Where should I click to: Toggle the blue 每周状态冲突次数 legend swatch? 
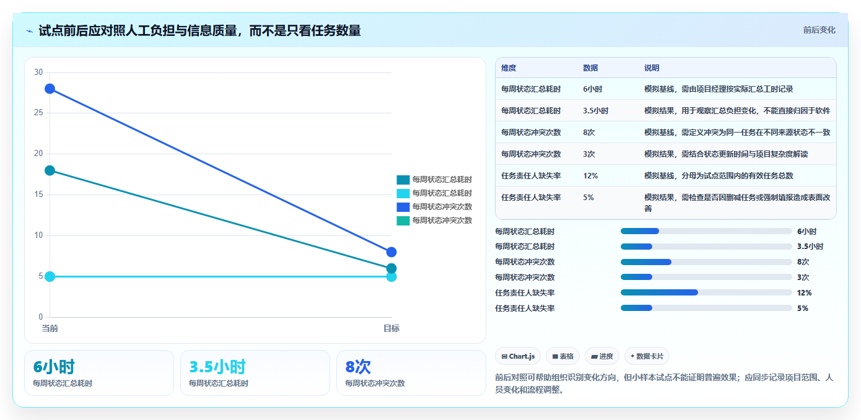pos(403,207)
